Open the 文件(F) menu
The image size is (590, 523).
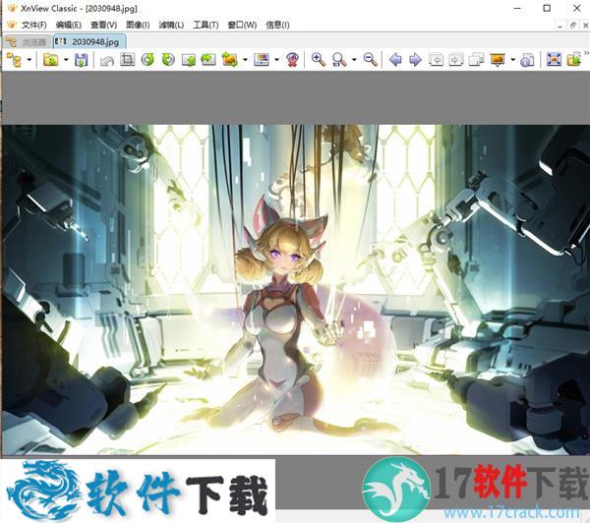[x=33, y=25]
